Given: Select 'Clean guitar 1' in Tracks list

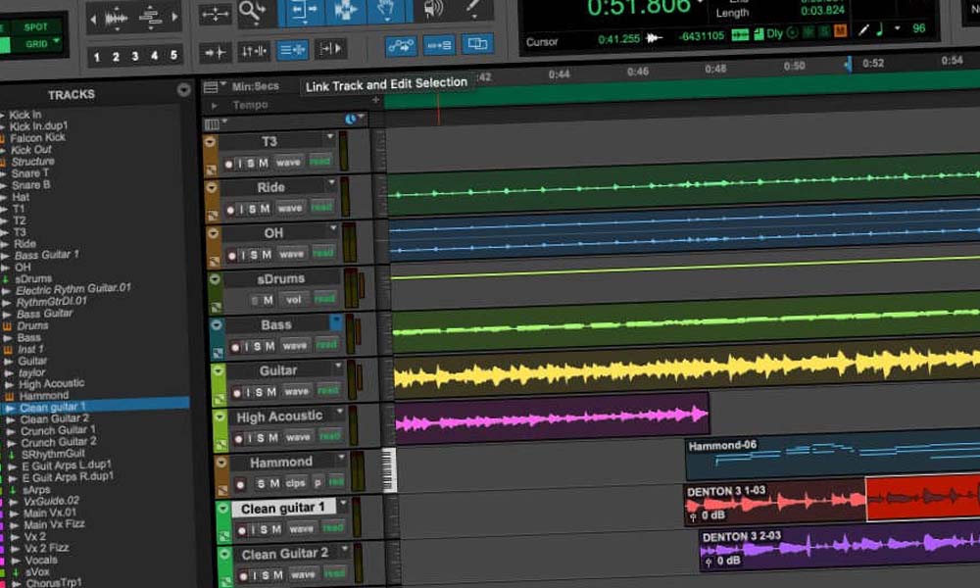Looking at the screenshot, I should [52, 407].
